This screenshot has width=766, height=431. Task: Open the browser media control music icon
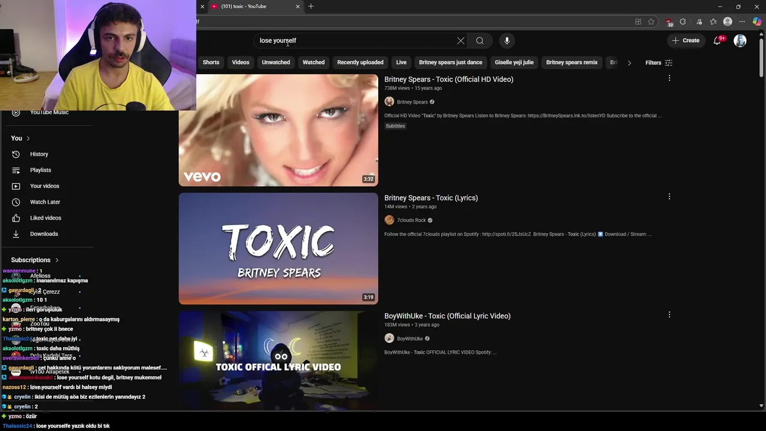click(x=699, y=22)
